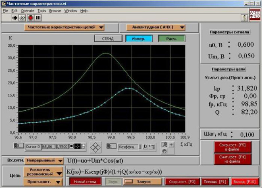This screenshot has height=188, width=262.
Task: Click the Шаг, кГц stepper arrows
Action: tap(232, 134)
